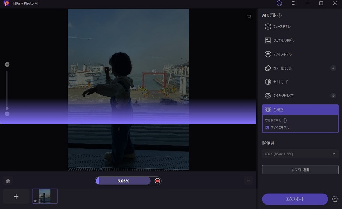342x209 pixels.
Task: Download the カラー化モデル via arrow icon
Action: click(333, 68)
